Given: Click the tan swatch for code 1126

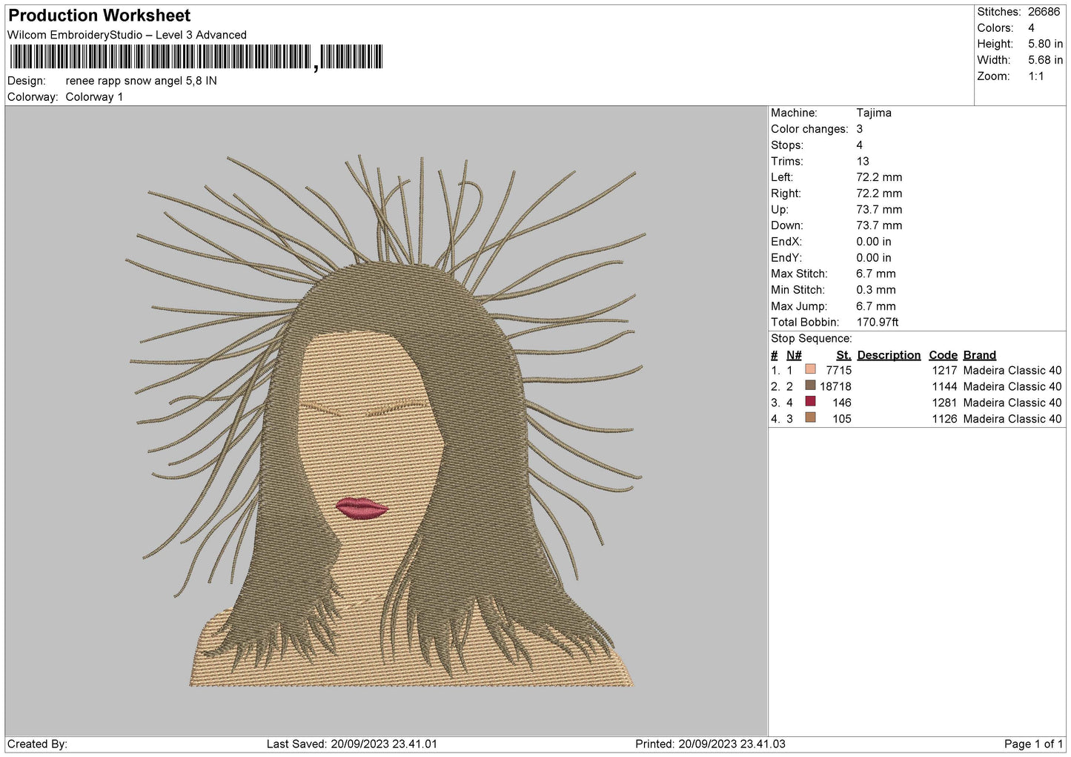Looking at the screenshot, I should (810, 418).
